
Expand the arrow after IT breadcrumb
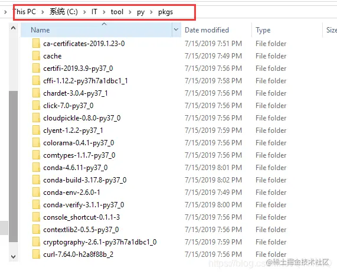[104, 12]
